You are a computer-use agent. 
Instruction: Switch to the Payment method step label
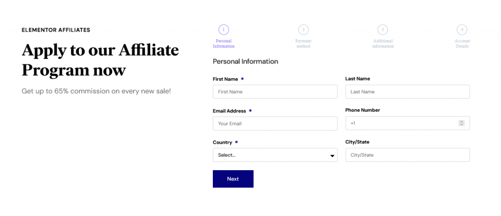click(x=303, y=43)
